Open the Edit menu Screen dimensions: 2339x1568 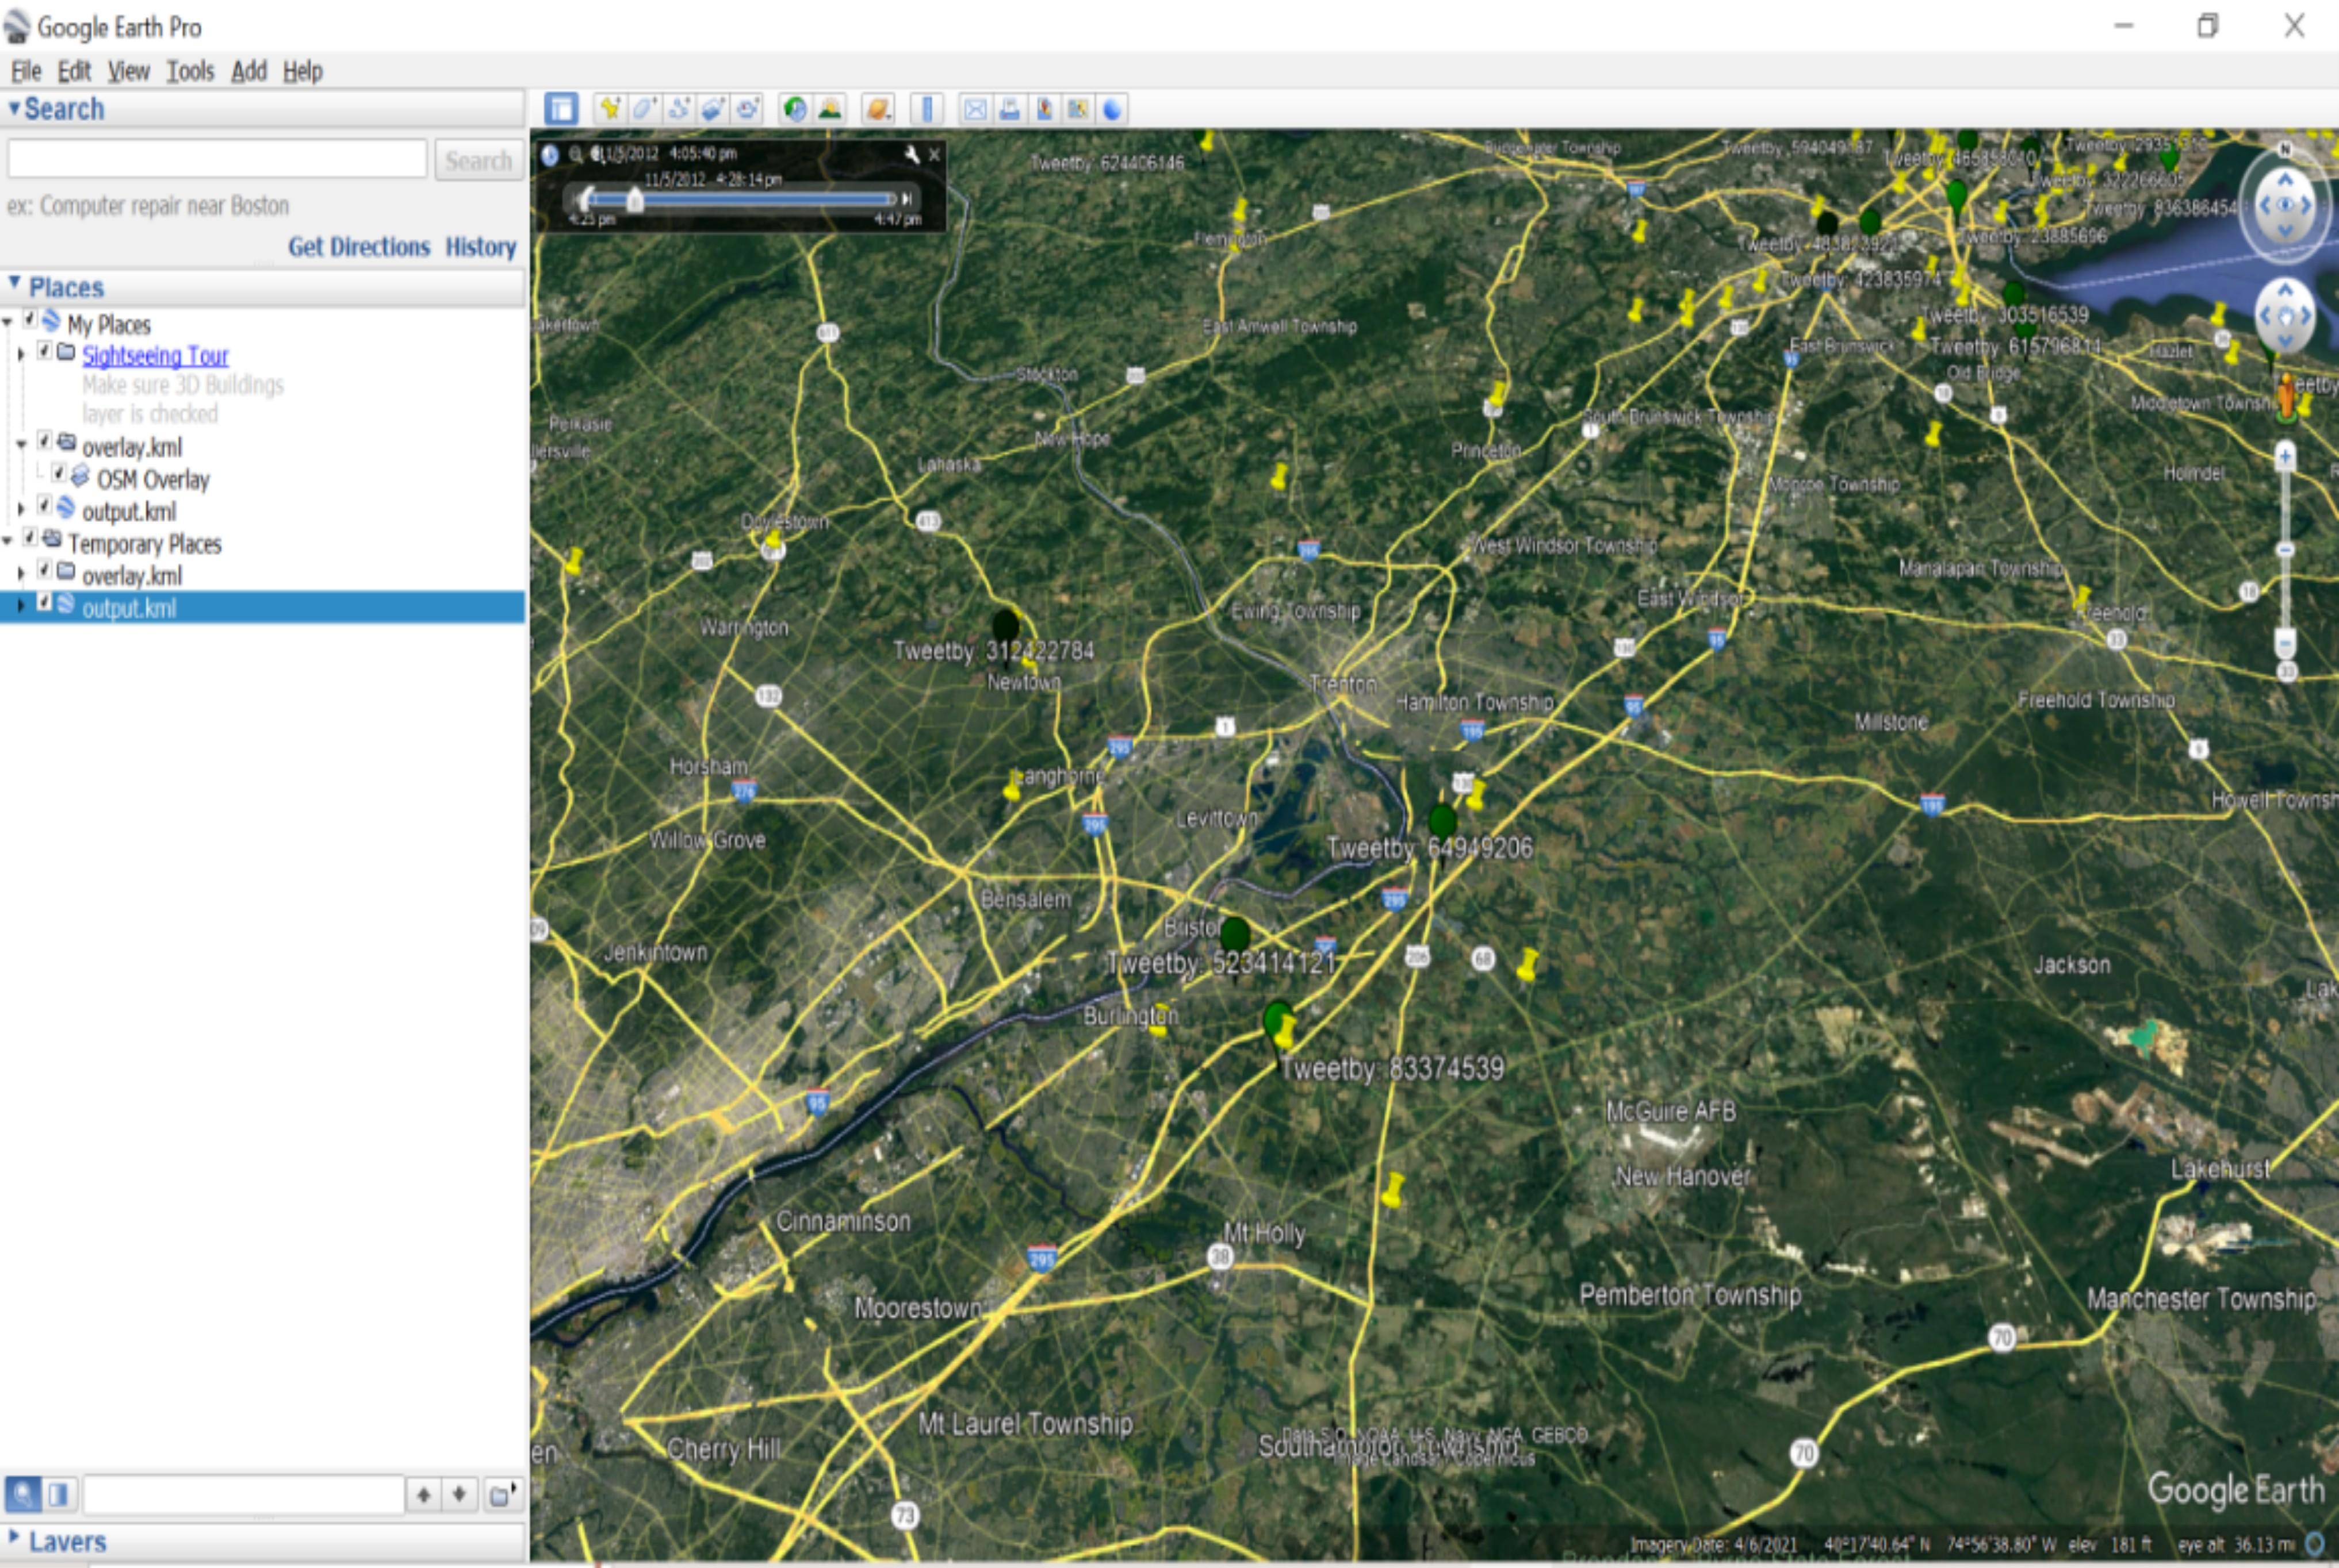pos(74,71)
